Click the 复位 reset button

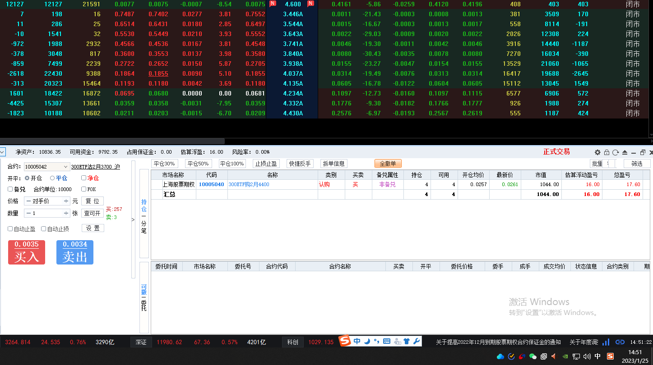(93, 201)
